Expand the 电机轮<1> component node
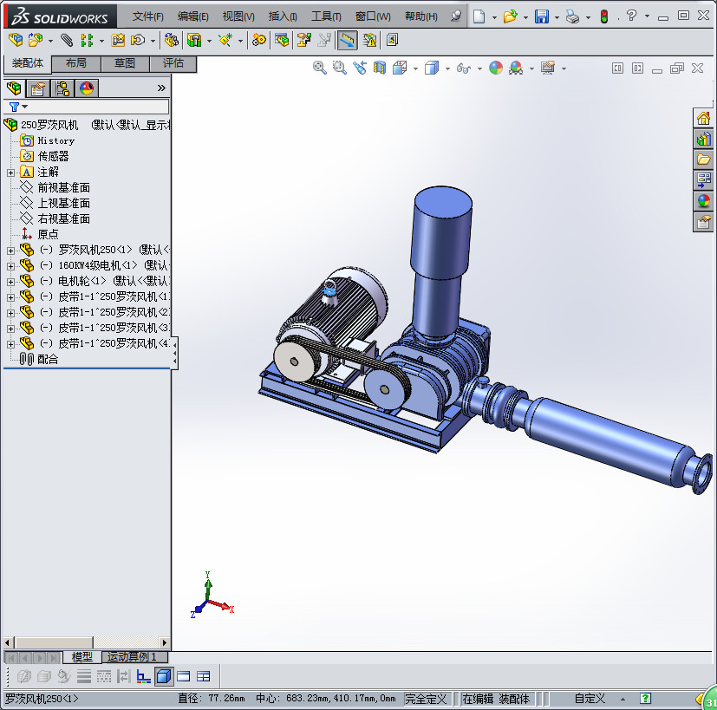This screenshot has height=710, width=717. click(10, 282)
